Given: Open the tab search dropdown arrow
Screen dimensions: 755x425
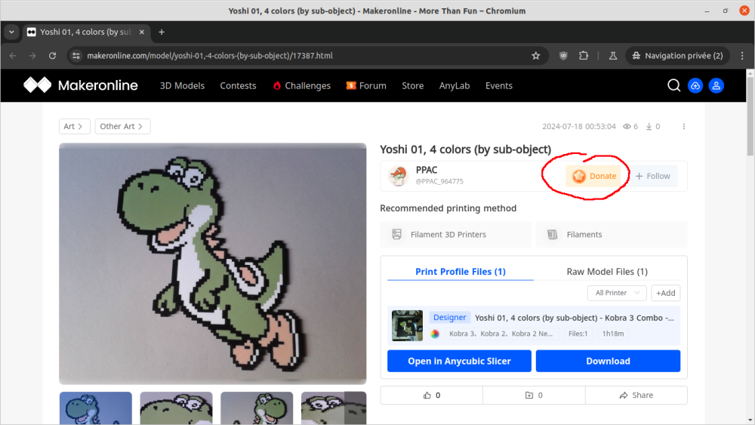Looking at the screenshot, I should [11, 32].
